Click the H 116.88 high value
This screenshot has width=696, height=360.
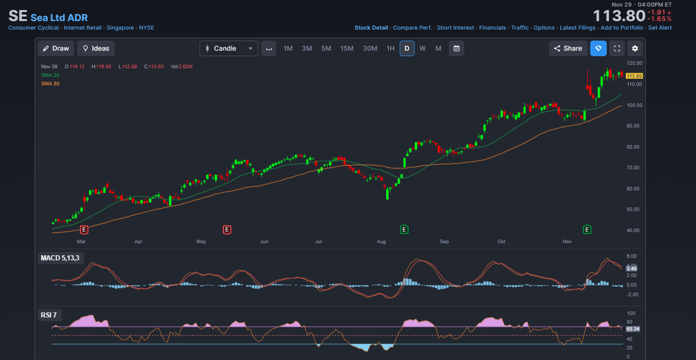coord(101,66)
